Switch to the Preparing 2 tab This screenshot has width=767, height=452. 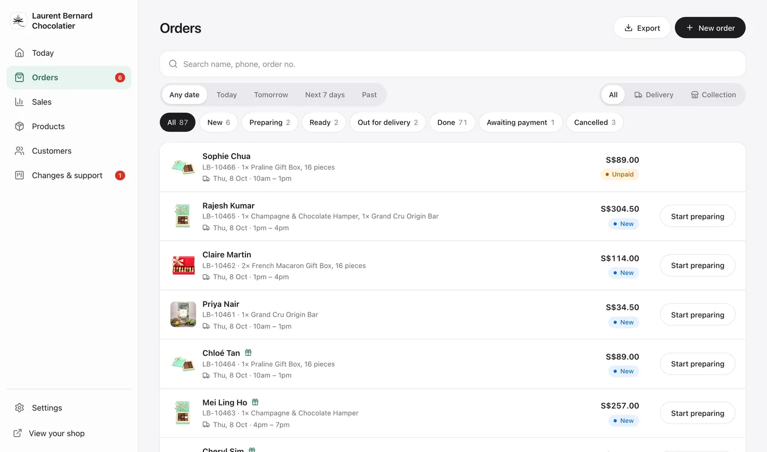coord(270,123)
